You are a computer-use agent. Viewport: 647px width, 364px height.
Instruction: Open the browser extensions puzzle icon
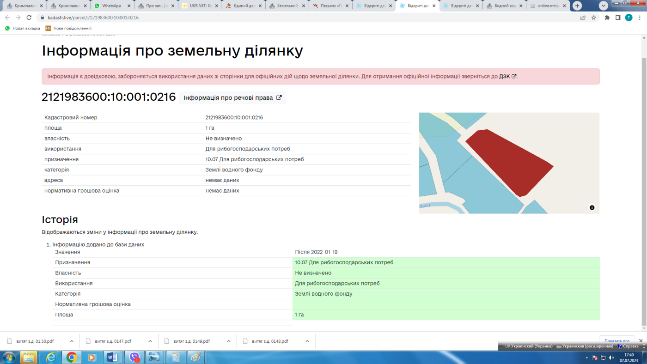tap(607, 18)
